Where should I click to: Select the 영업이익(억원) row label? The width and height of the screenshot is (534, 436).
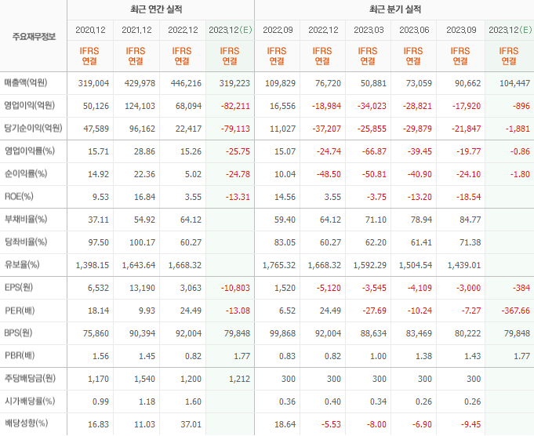pyautogui.click(x=29, y=106)
